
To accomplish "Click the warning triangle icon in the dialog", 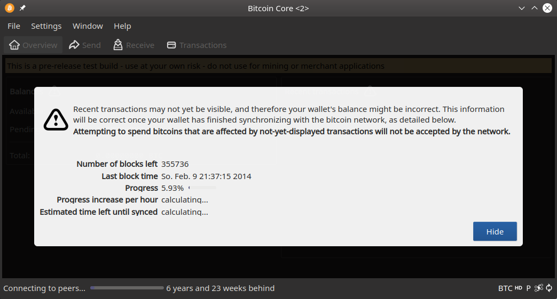I will (56, 120).
